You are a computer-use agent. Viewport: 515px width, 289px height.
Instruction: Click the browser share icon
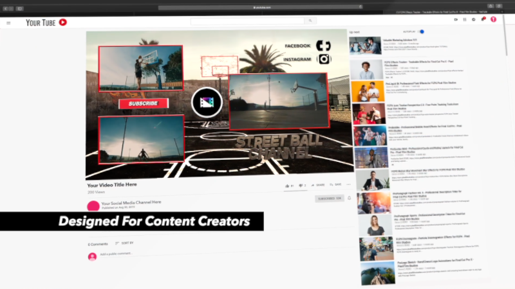coord(491,6)
